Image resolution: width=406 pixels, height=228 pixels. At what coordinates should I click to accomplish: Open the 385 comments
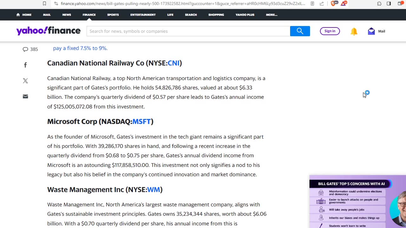30,49
